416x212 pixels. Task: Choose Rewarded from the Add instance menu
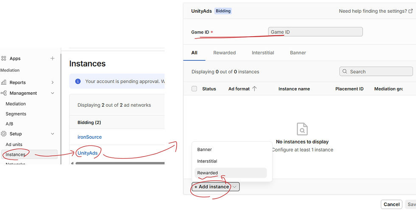tap(230, 173)
